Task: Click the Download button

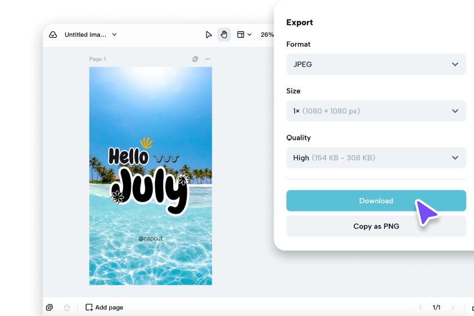Action: coord(376,201)
